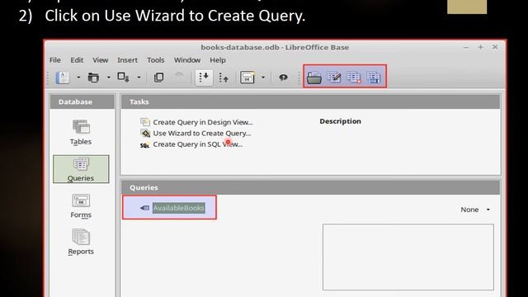This screenshot has height=297, width=528.
Task: Expand the Form icon dropdown arrow
Action: point(263,78)
